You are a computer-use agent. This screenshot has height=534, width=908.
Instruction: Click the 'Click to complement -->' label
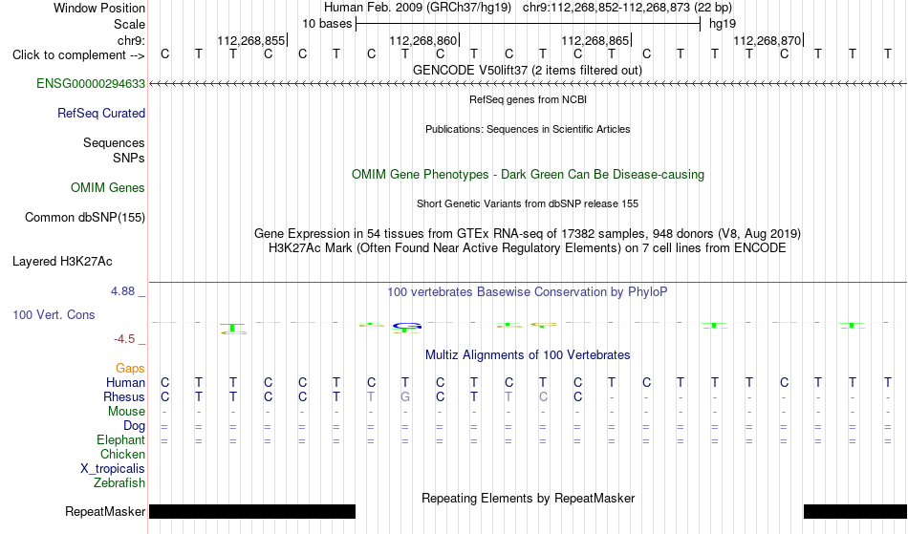coord(78,55)
